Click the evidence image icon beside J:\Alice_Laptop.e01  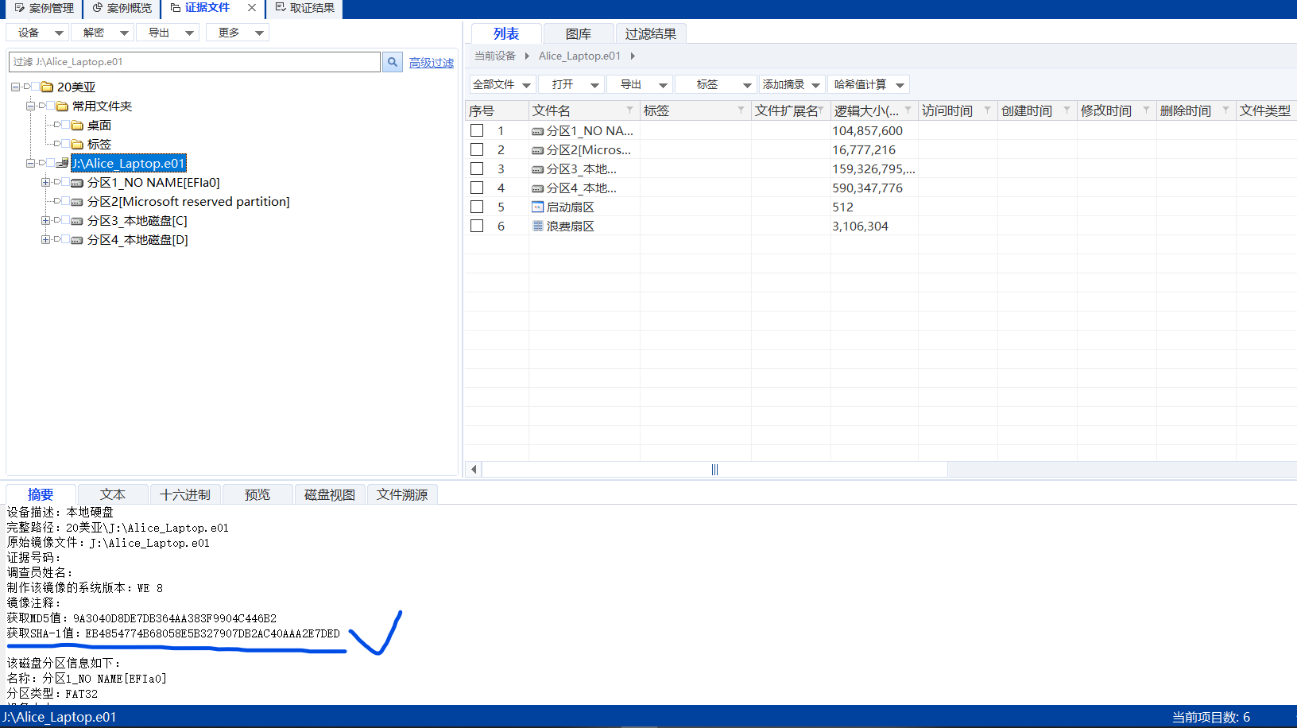[62, 162]
